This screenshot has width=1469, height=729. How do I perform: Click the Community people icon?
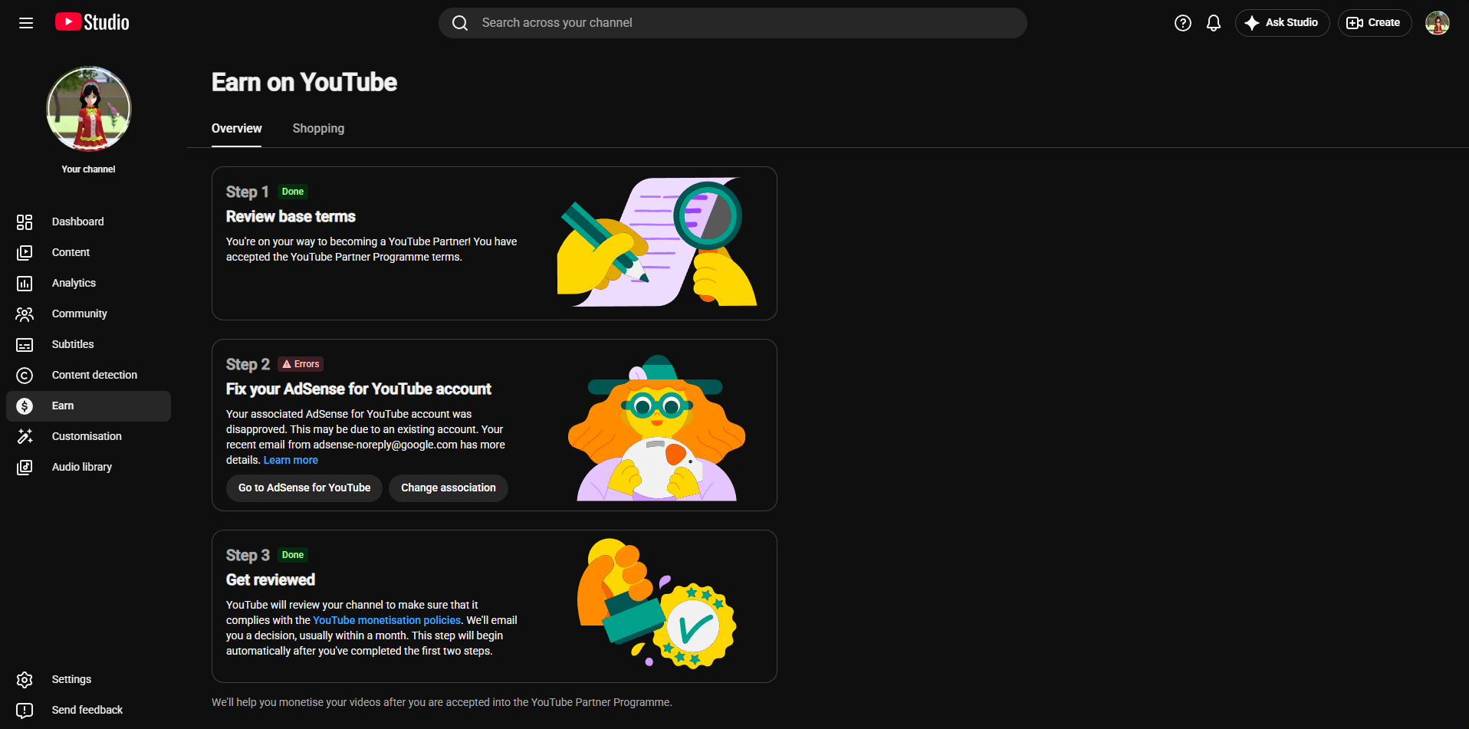(25, 314)
